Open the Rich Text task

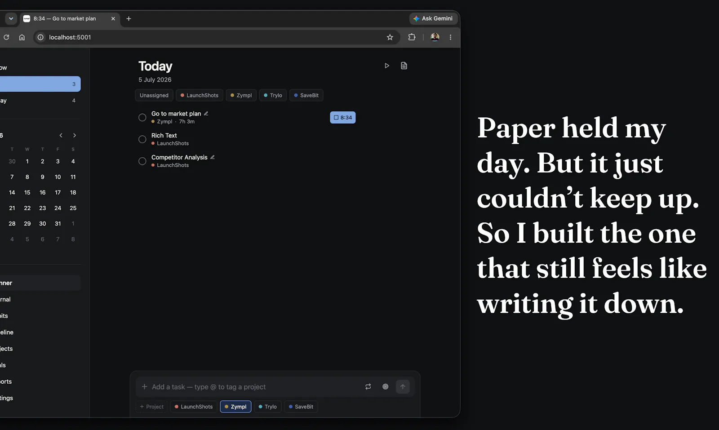point(164,135)
